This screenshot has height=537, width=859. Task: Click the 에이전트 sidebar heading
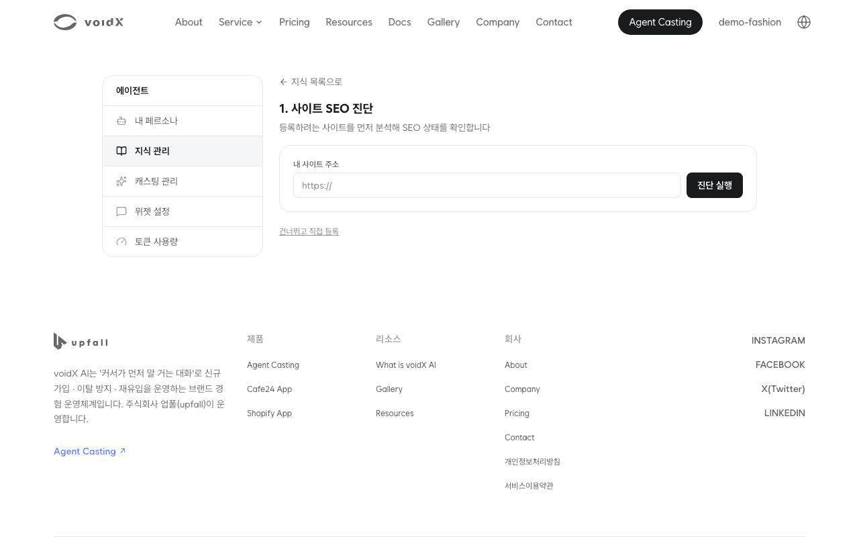132,91
